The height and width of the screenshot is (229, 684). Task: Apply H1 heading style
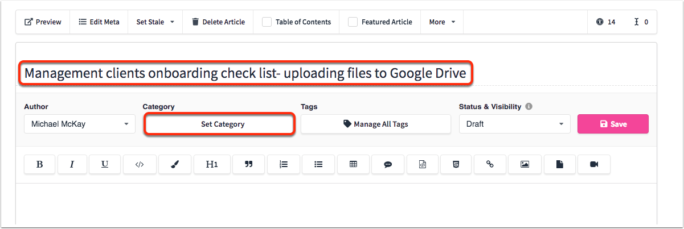point(212,164)
